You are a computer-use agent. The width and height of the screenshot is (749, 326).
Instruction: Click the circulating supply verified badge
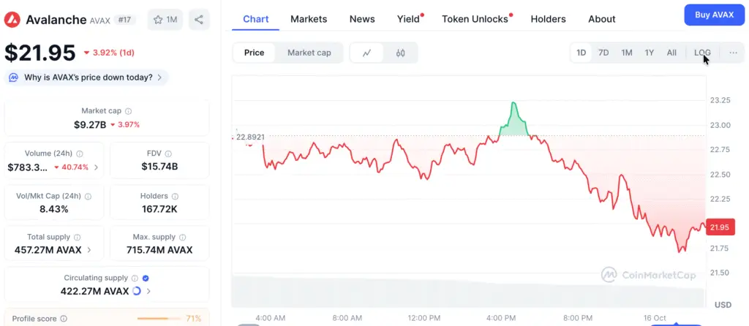(x=146, y=278)
